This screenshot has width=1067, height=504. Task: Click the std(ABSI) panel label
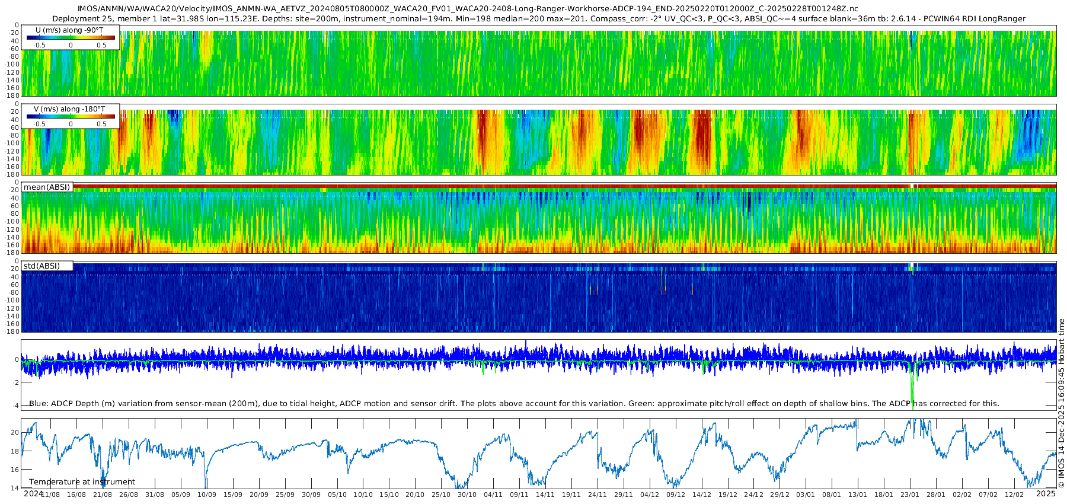41,266
